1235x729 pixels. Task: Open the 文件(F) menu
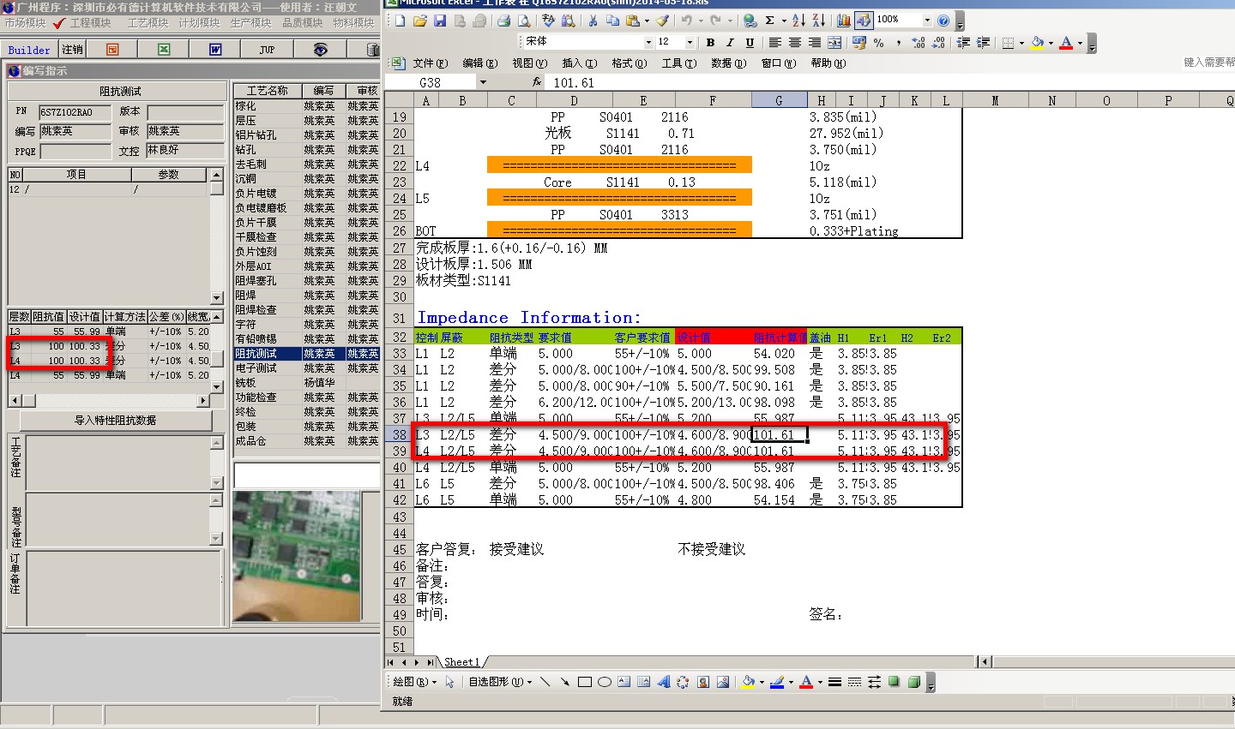[430, 63]
